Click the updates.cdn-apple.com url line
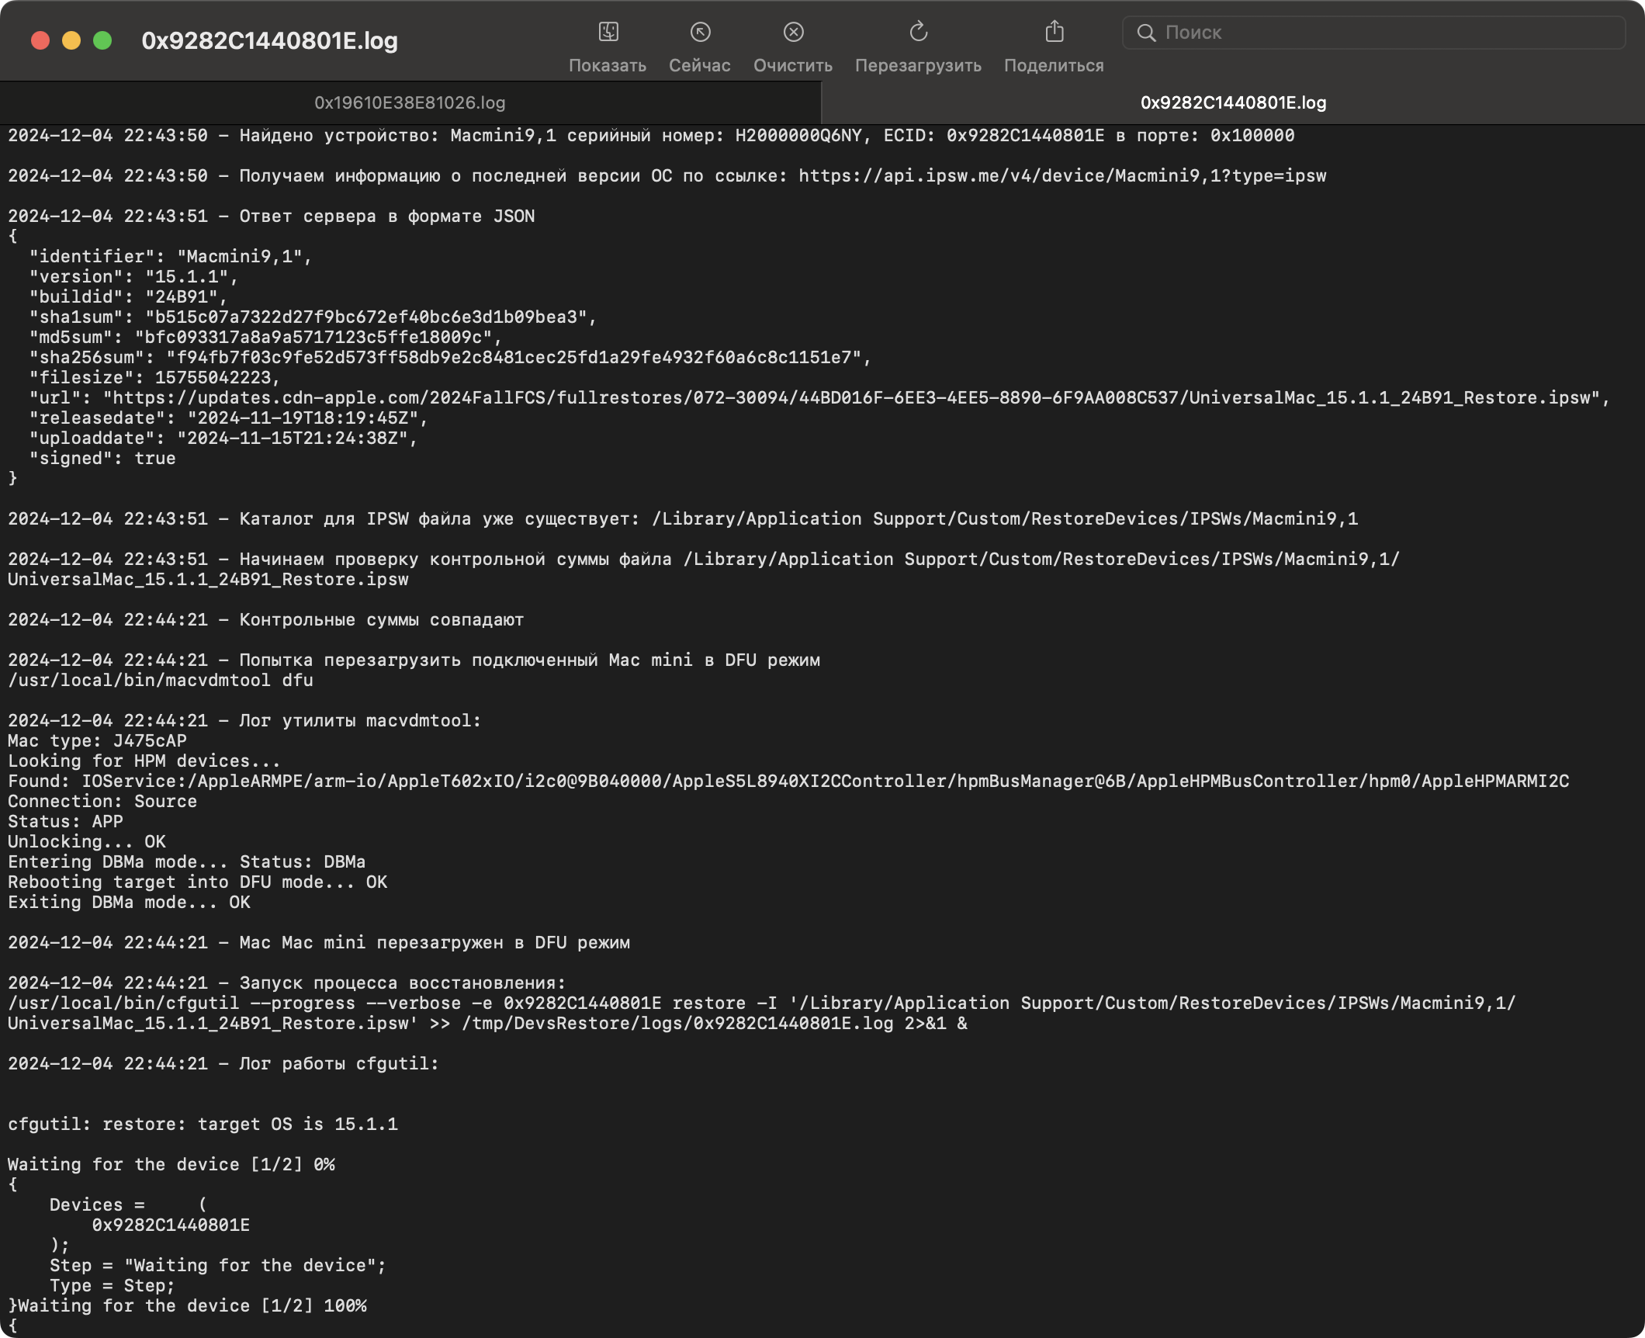 click(819, 398)
